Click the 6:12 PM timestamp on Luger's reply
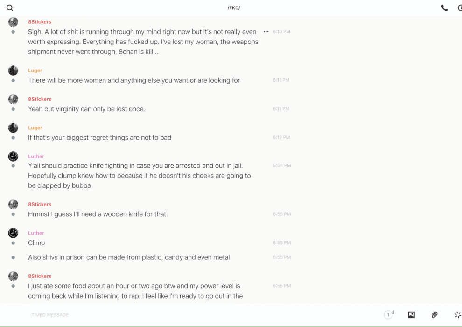 point(281,137)
